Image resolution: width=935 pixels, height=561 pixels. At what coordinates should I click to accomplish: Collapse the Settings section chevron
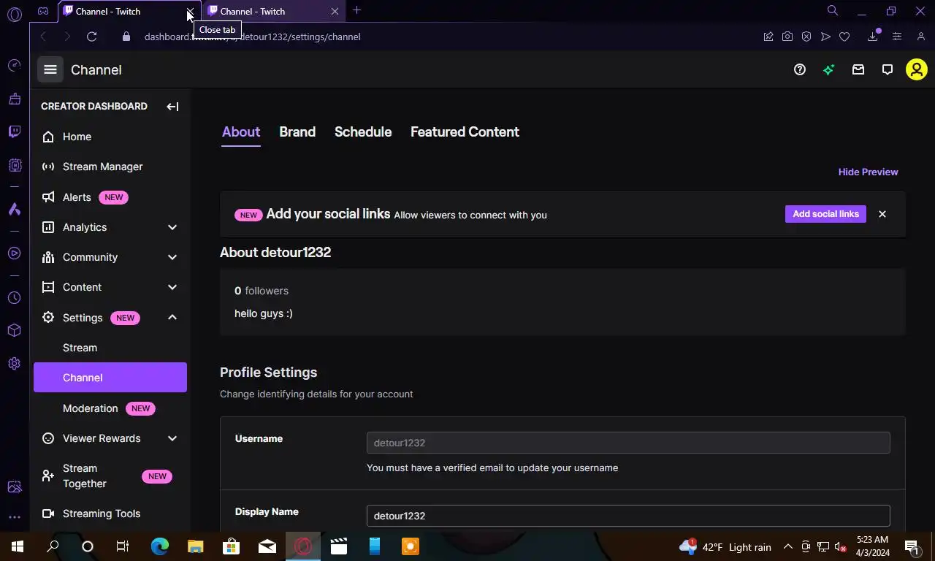pos(172,317)
